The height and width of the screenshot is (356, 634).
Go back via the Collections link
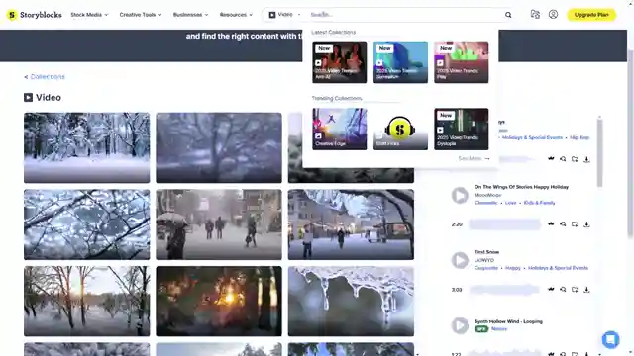(x=45, y=77)
